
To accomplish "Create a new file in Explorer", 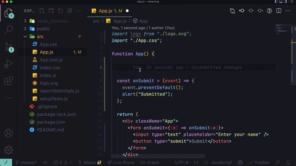I will (x=42, y=11).
